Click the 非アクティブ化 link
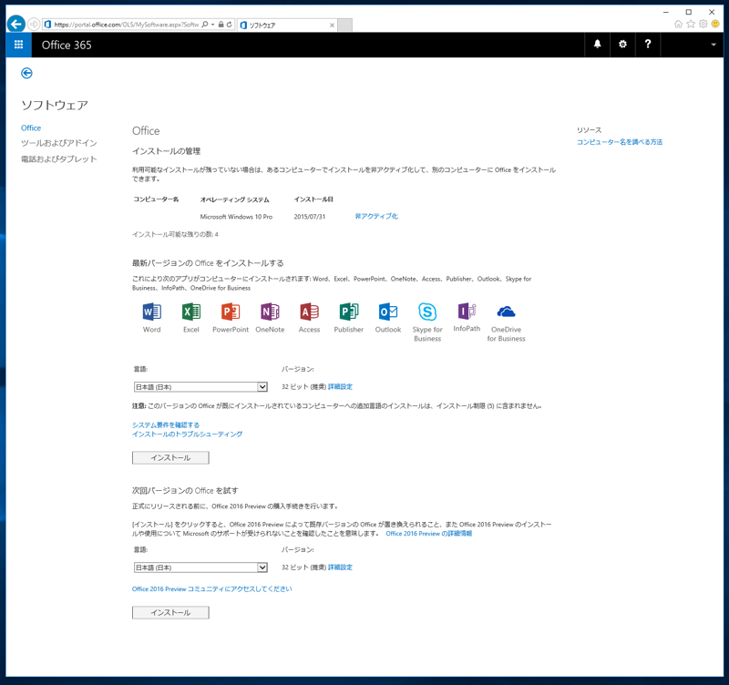The image size is (729, 685). pyautogui.click(x=376, y=217)
